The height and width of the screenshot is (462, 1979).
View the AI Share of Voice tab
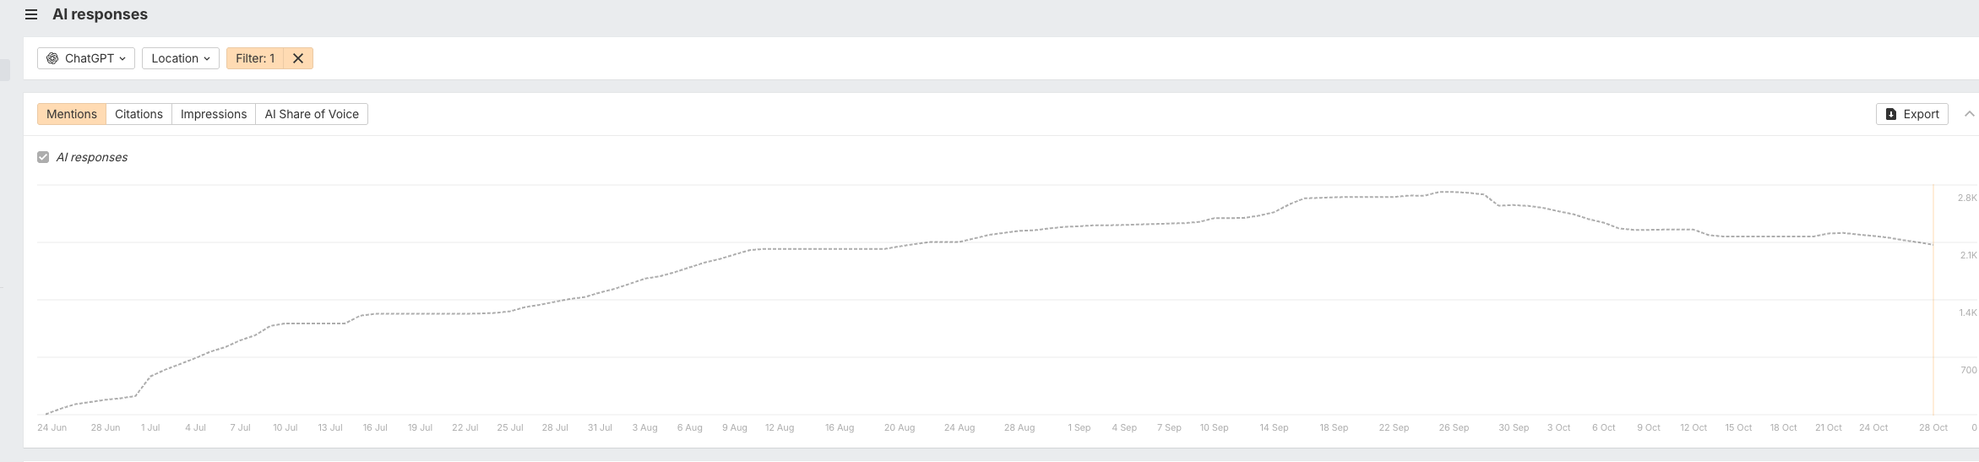(312, 114)
